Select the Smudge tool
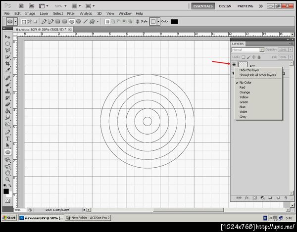 (7, 118)
